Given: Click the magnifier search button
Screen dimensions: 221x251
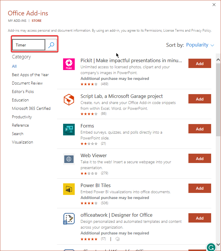Looking at the screenshot, I should click(51, 45).
